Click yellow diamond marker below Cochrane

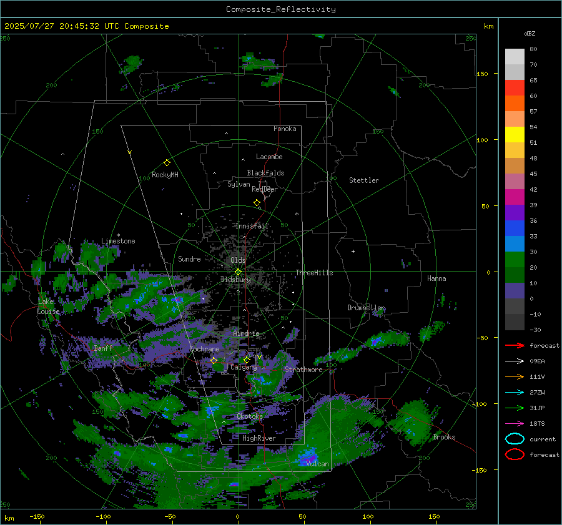click(214, 361)
